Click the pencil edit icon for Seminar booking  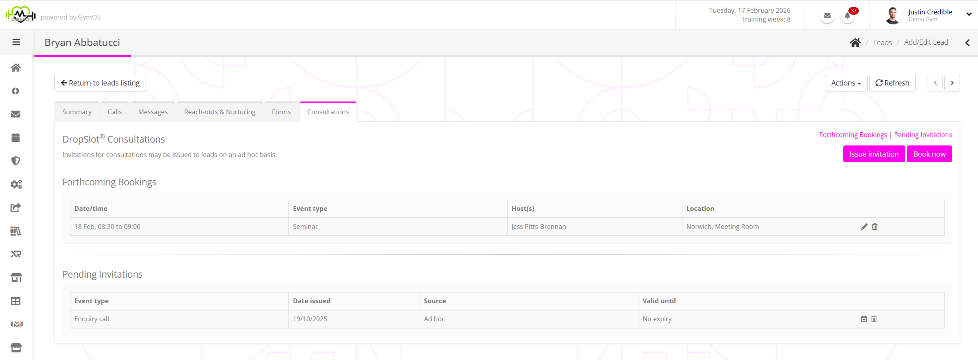[x=864, y=227]
